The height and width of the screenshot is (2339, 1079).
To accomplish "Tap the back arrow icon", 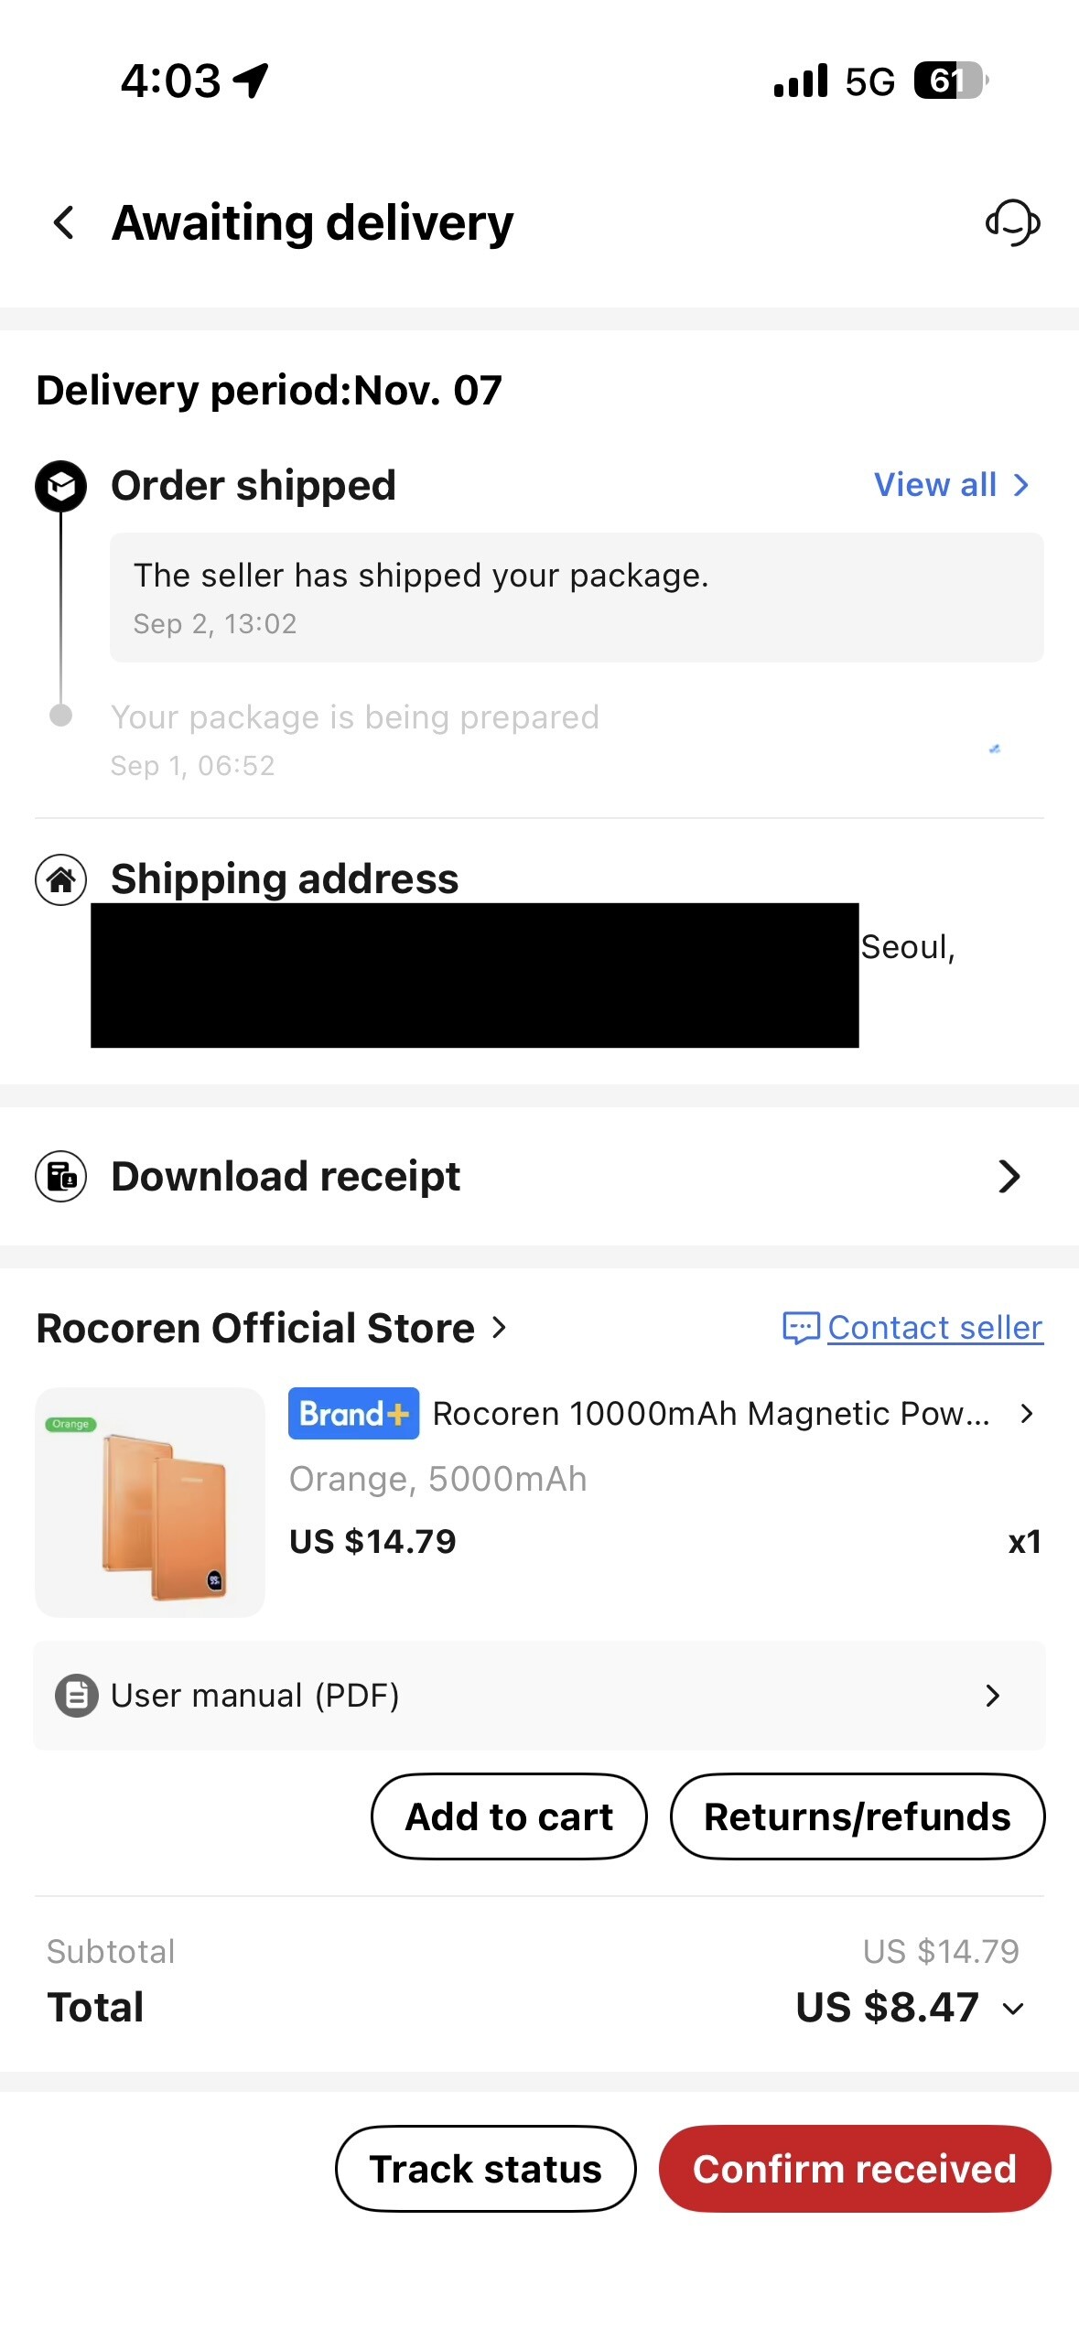I will click(x=63, y=222).
